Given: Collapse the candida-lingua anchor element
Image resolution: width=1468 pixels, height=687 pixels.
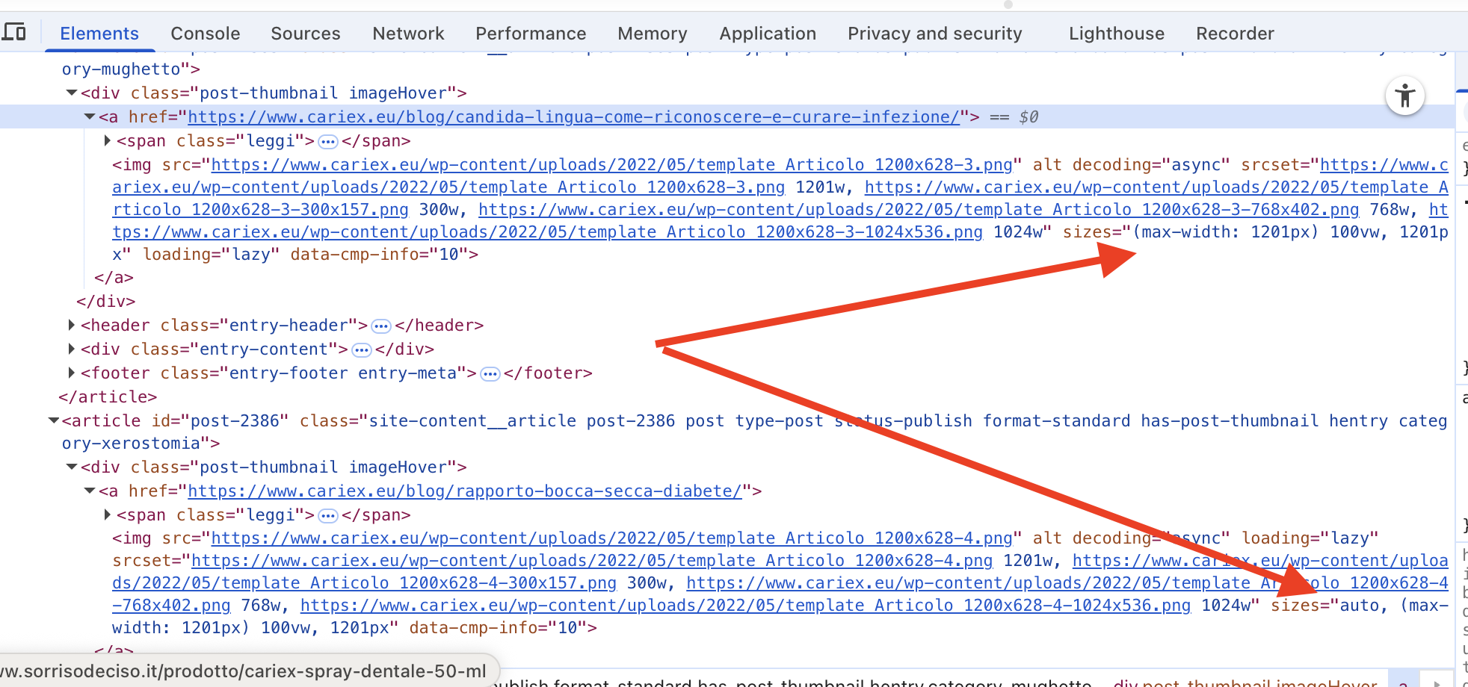Looking at the screenshot, I should (x=90, y=117).
